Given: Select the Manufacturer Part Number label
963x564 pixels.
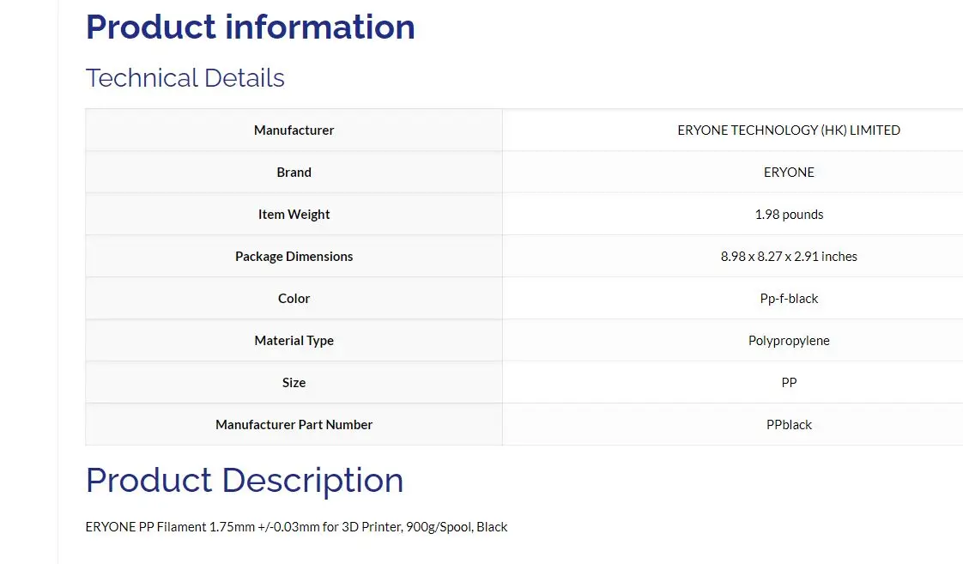Looking at the screenshot, I should pos(294,425).
